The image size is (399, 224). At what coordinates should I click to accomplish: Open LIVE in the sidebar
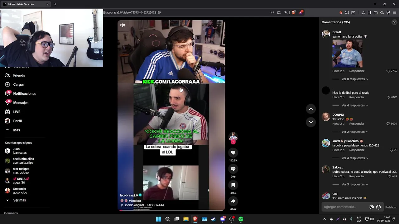(17, 112)
